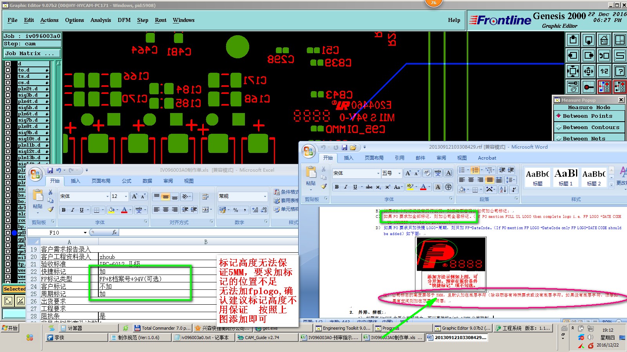Viewport: 627px width, 352px height.
Task: Click Excel's 条件格式 button
Action: point(286,192)
